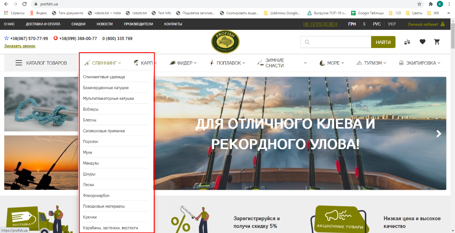455x233 pixels.
Task: Click the search magnifier icon
Action: click(307, 42)
